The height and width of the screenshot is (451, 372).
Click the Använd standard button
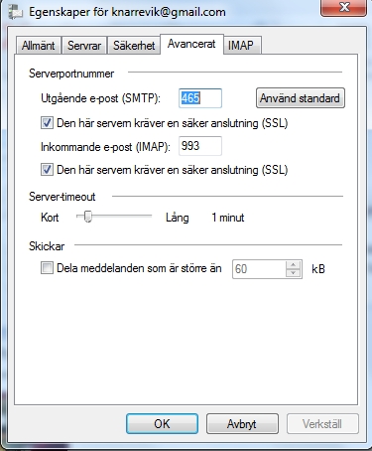301,98
